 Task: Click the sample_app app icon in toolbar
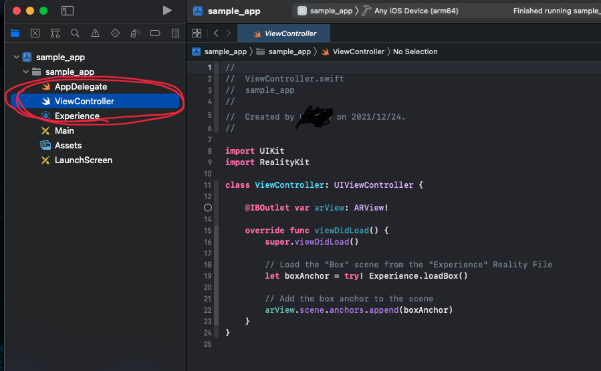[198, 11]
